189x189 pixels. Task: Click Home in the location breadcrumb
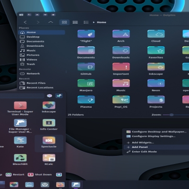point(102,22)
